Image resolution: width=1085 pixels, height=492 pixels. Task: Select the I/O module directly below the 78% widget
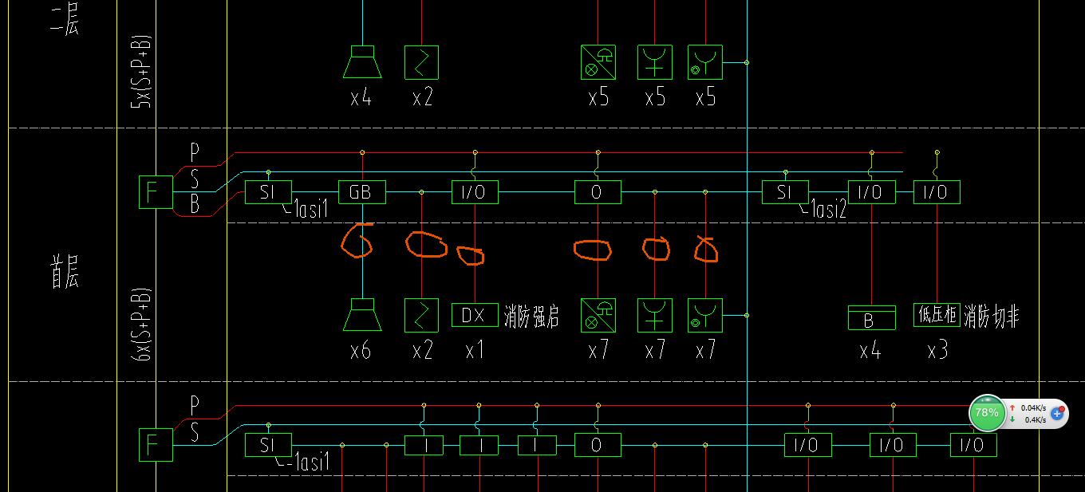pyautogui.click(x=973, y=445)
